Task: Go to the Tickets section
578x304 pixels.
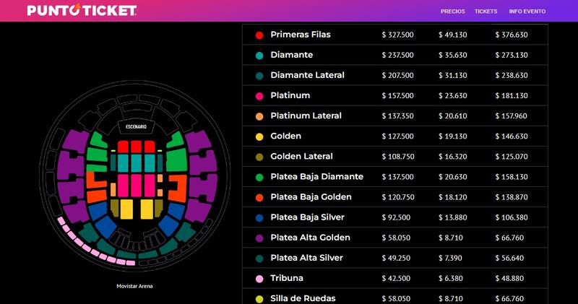Action: (x=486, y=12)
